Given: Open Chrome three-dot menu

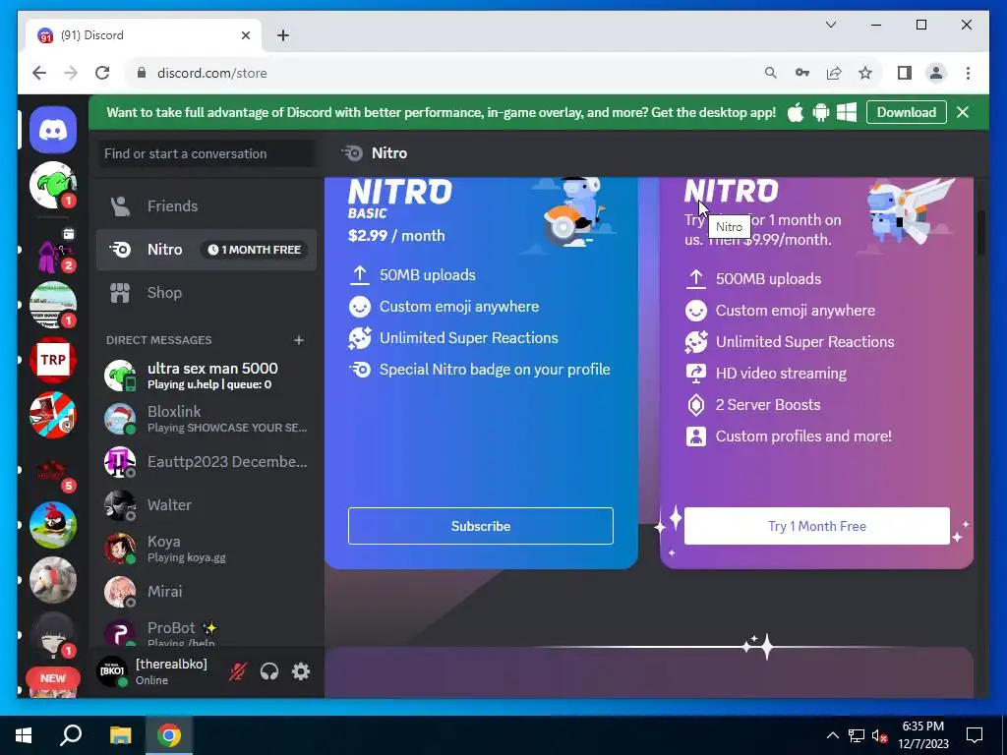Looking at the screenshot, I should pyautogui.click(x=968, y=73).
